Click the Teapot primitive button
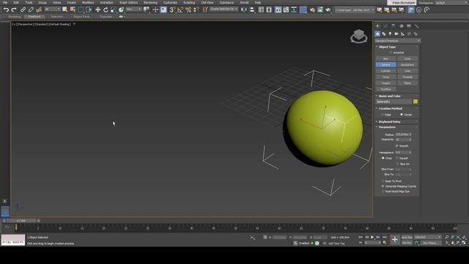 [x=386, y=83]
